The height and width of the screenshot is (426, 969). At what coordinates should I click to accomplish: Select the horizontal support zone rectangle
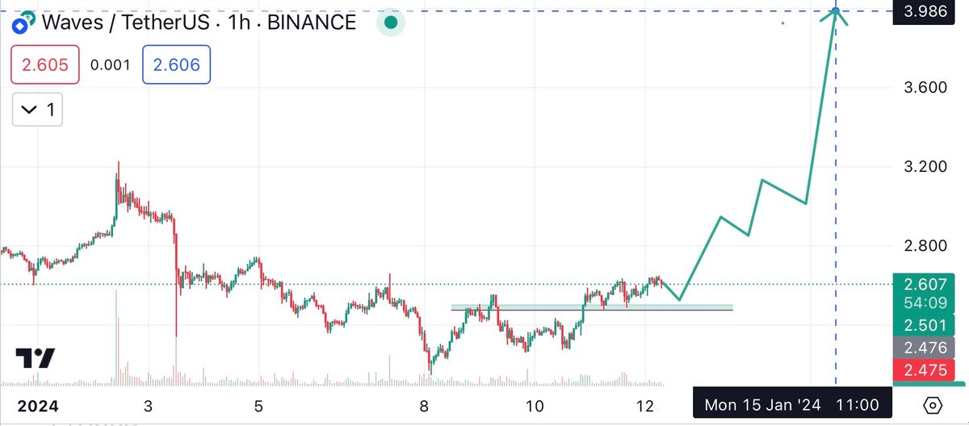pos(592,307)
